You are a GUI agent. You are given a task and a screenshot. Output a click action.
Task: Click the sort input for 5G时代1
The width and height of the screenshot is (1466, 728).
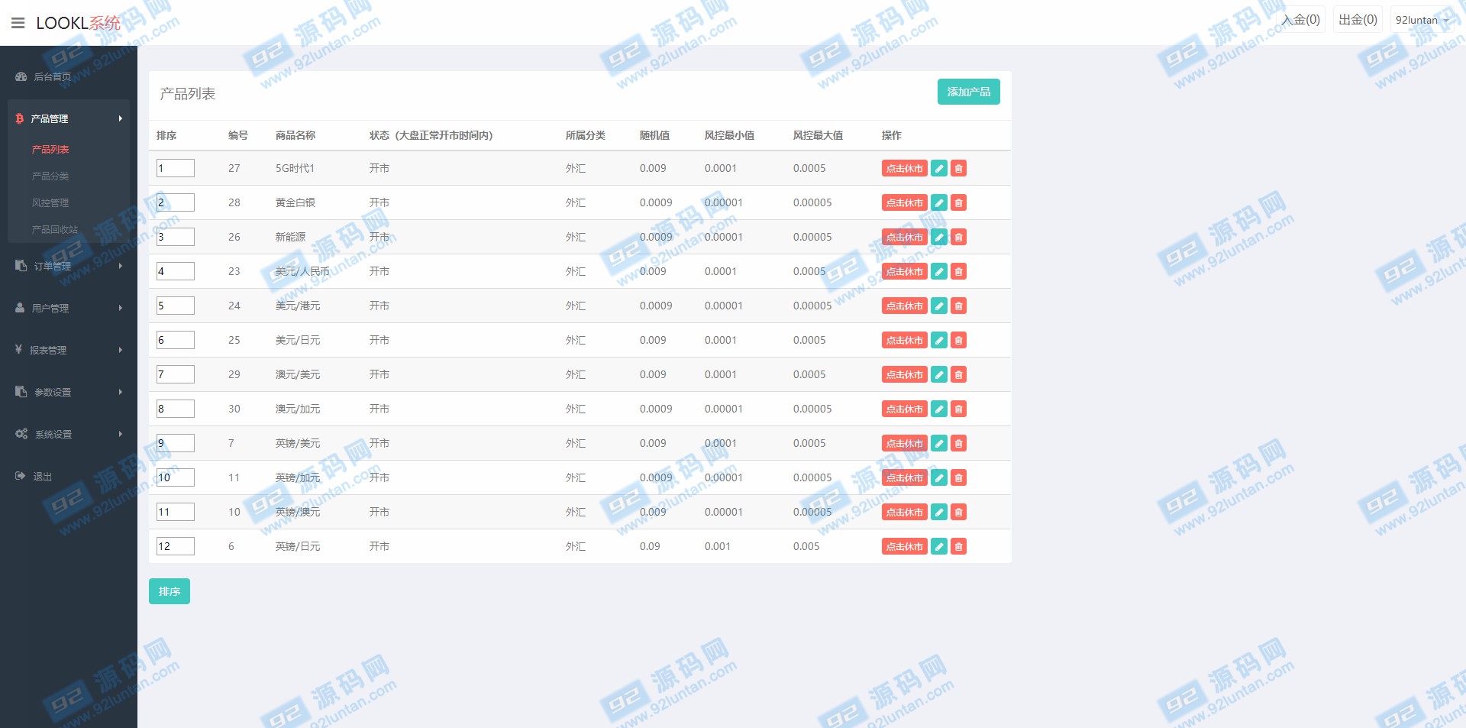[176, 168]
